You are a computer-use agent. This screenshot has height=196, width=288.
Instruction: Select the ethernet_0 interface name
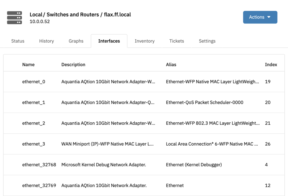(34, 81)
